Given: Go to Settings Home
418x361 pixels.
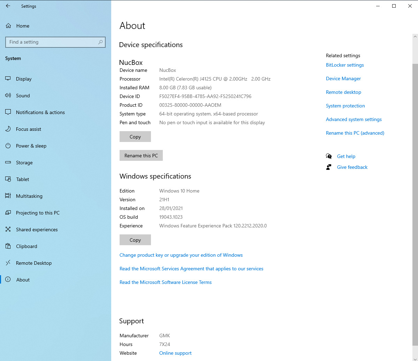Looking at the screenshot, I should tap(55, 26).
